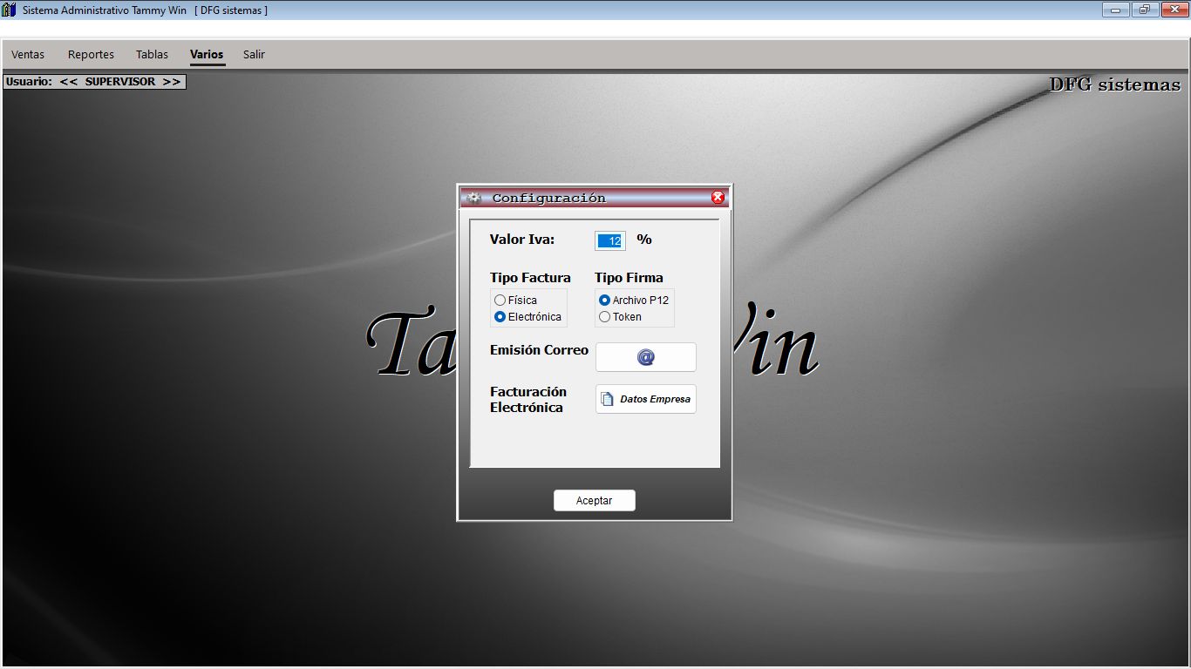Click the Aceptar button
Screen dimensions: 1191x669
(595, 500)
